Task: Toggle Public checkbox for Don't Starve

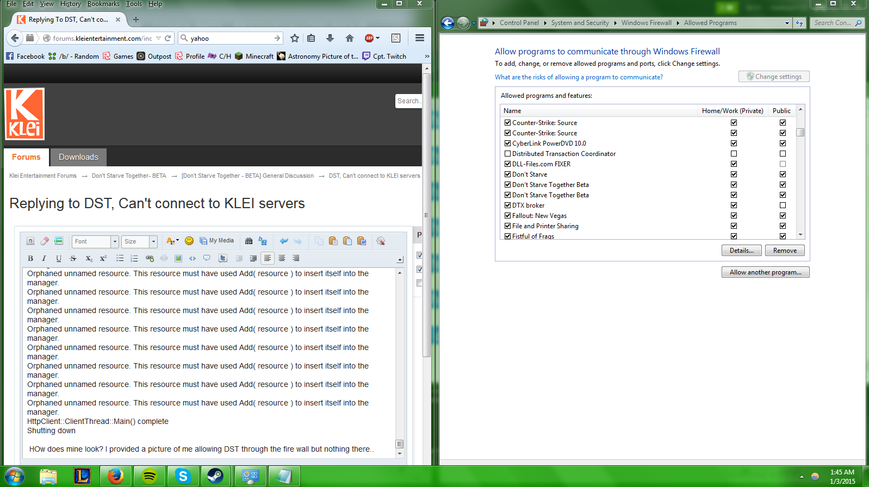Action: tap(783, 174)
